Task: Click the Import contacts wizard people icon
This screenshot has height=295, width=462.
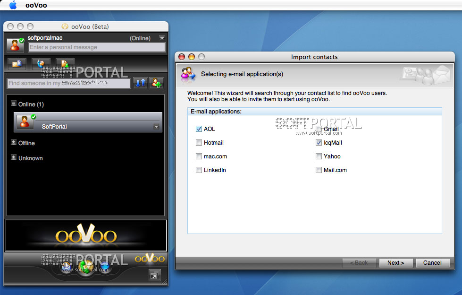Action: 188,74
